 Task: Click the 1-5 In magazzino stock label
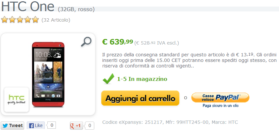(142, 79)
